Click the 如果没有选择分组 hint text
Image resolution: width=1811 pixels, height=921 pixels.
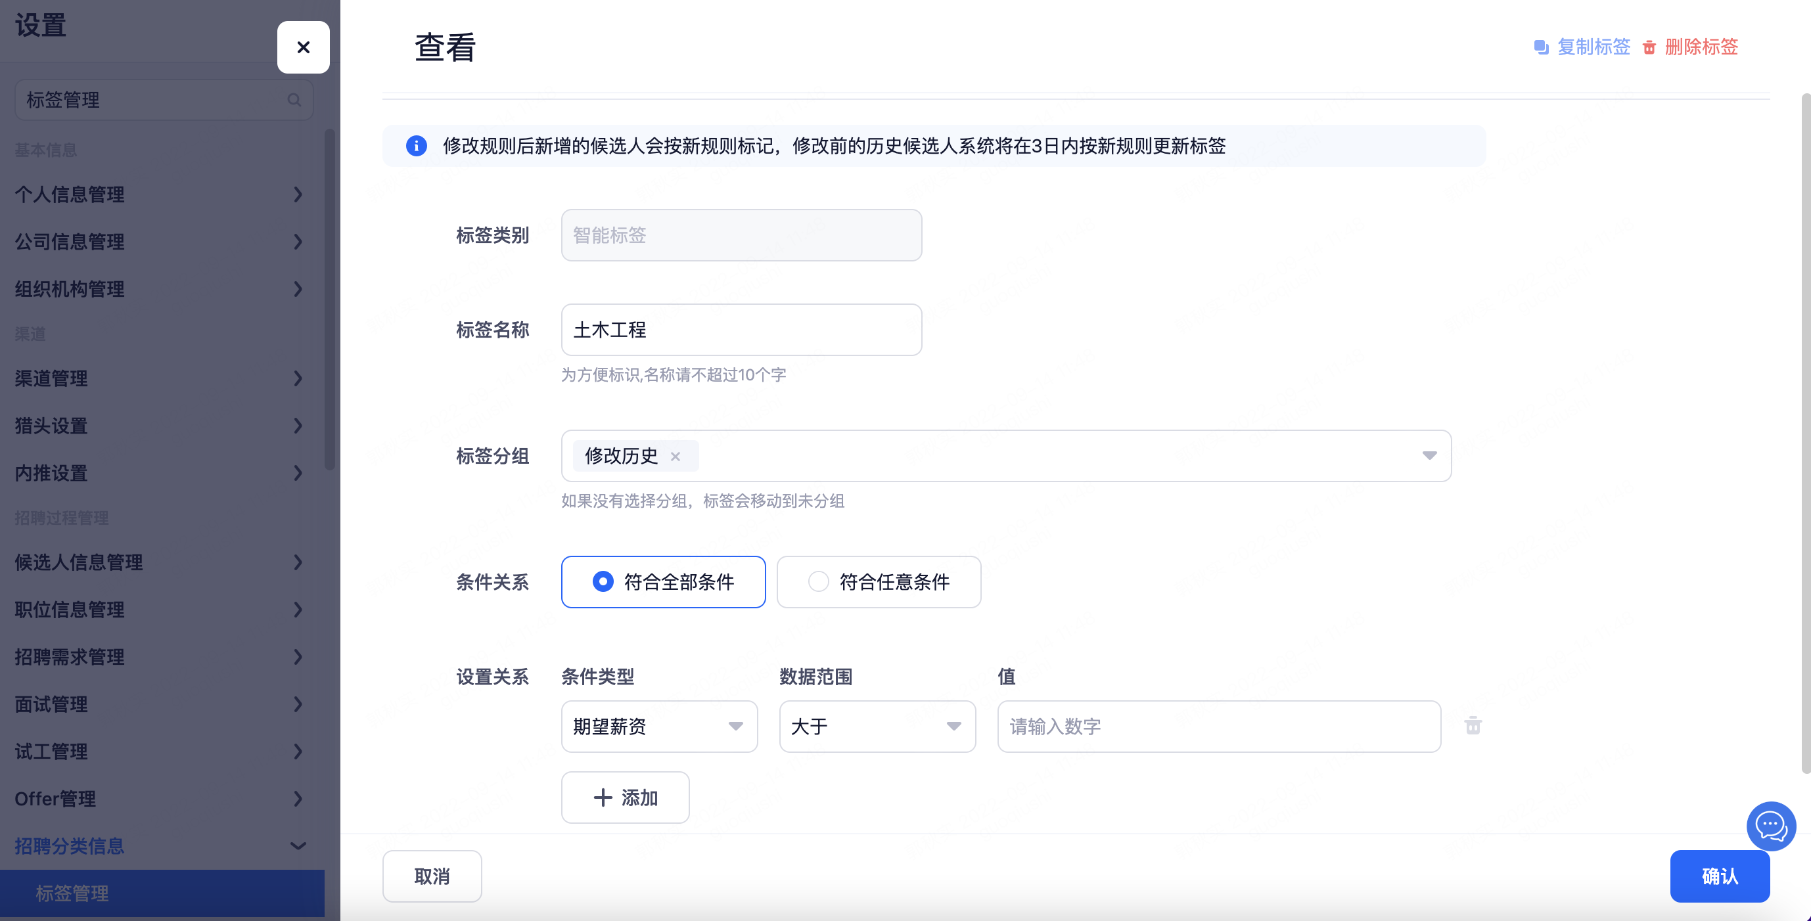point(703,501)
